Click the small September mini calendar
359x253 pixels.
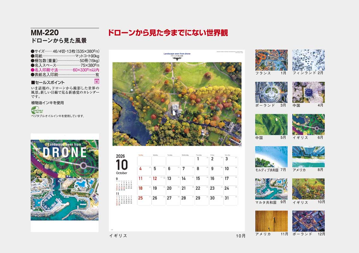pyautogui.click(x=124, y=184)
